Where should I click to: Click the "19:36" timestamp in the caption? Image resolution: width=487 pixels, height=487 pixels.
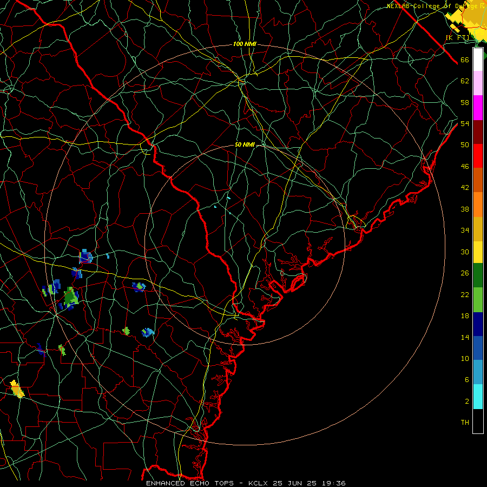point(334,483)
